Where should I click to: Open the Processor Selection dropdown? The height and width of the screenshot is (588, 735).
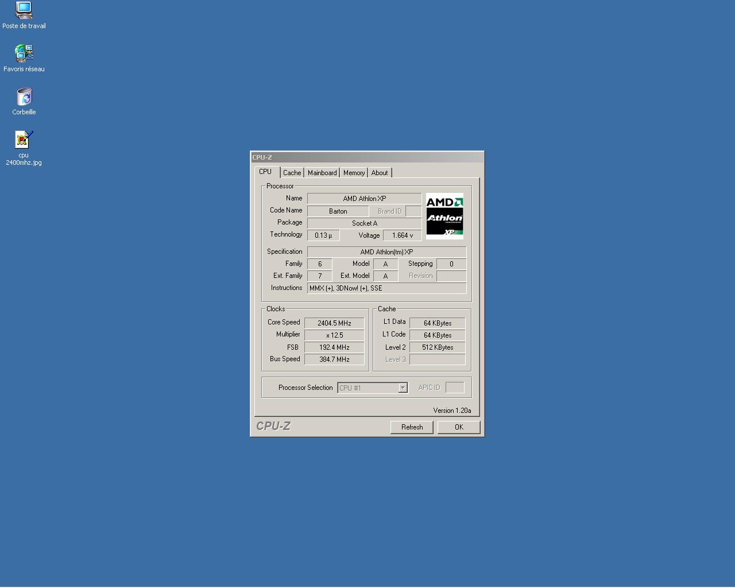[x=373, y=388]
